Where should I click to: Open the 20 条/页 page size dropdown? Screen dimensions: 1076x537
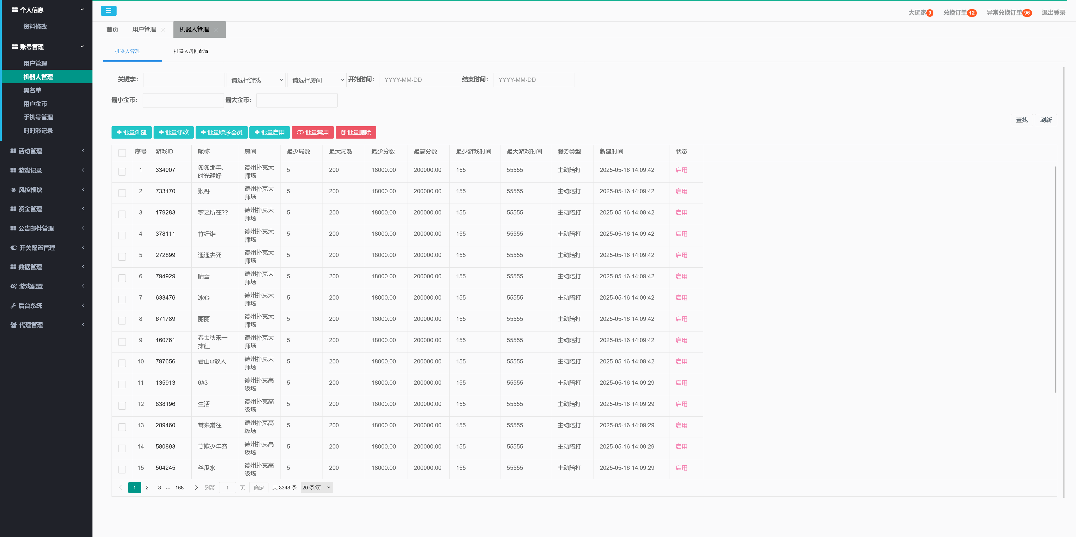[316, 487]
